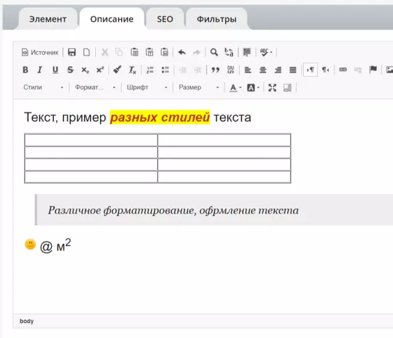Align text right
Screen dimensions: 393x338
tap(278, 70)
